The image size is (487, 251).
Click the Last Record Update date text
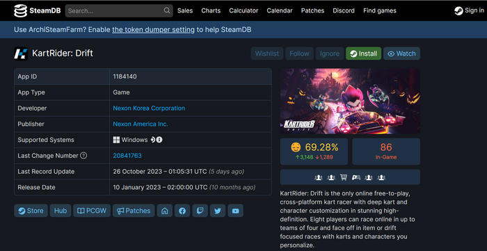tap(179, 172)
